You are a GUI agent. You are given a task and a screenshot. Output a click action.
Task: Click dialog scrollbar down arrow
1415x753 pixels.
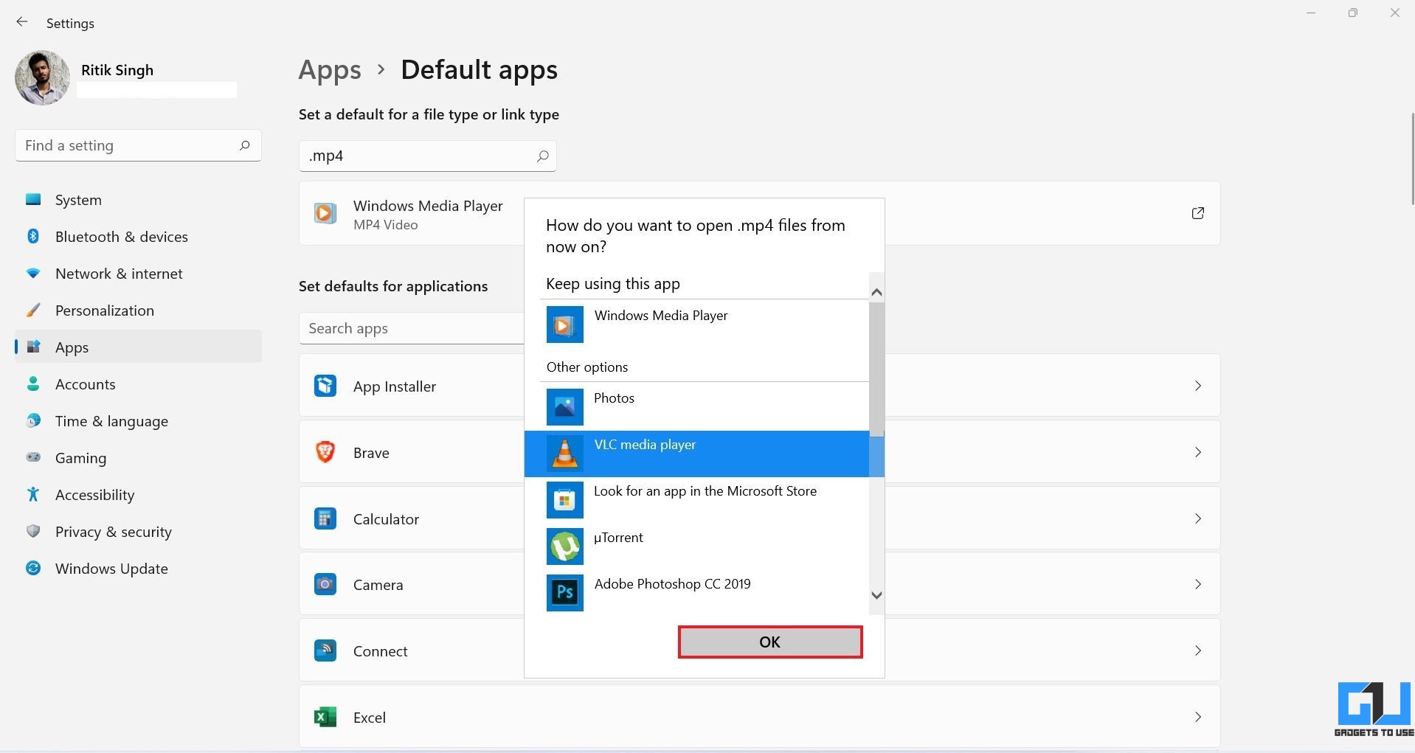pyautogui.click(x=876, y=595)
